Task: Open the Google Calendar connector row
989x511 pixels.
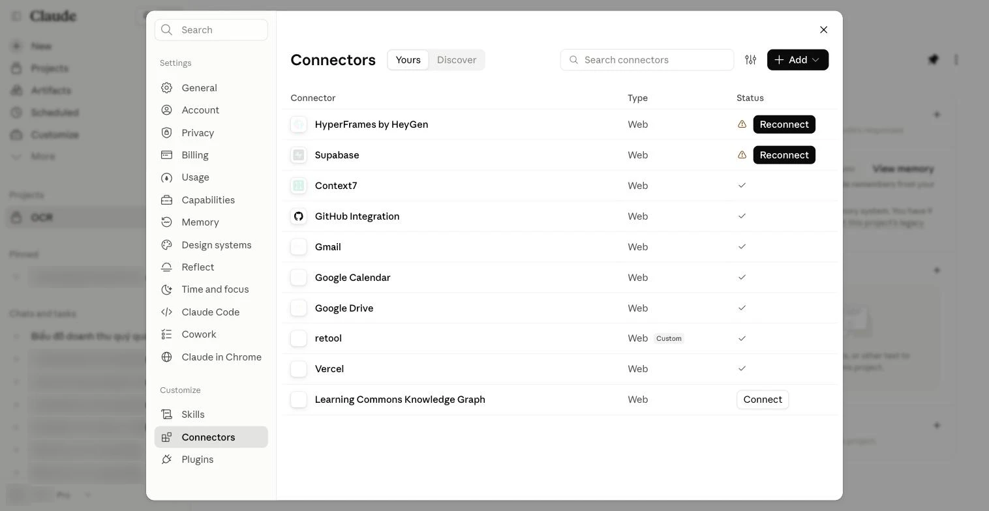Action: [x=560, y=278]
